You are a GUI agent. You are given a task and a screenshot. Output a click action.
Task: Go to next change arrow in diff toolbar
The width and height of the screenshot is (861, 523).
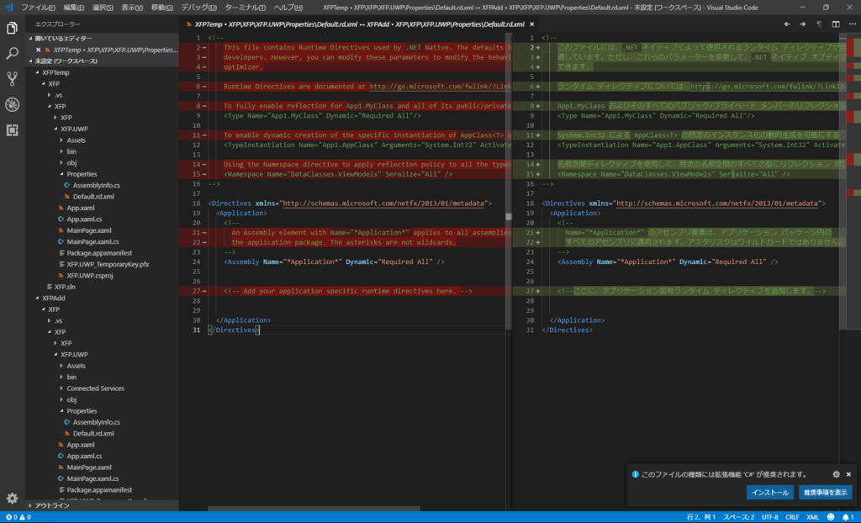[803, 24]
